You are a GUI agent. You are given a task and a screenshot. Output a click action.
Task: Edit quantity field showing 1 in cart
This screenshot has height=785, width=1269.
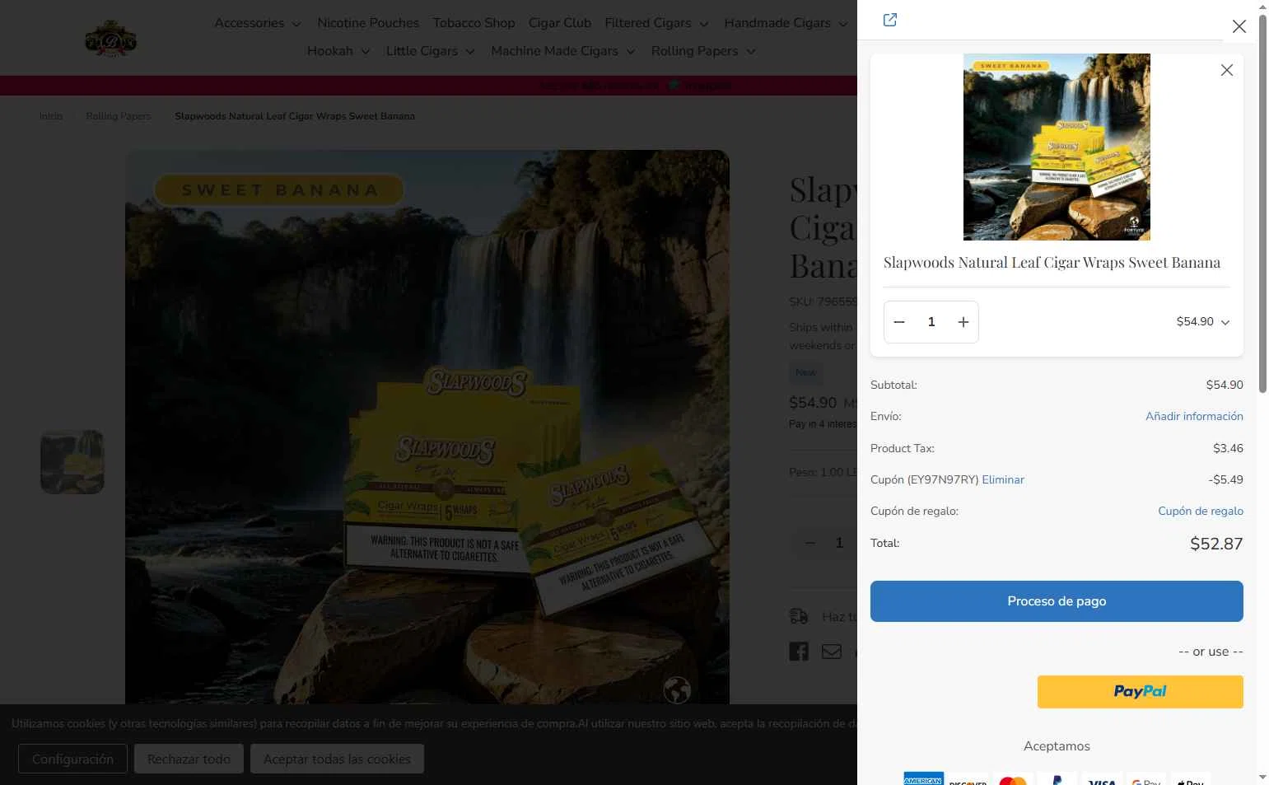coord(931,322)
